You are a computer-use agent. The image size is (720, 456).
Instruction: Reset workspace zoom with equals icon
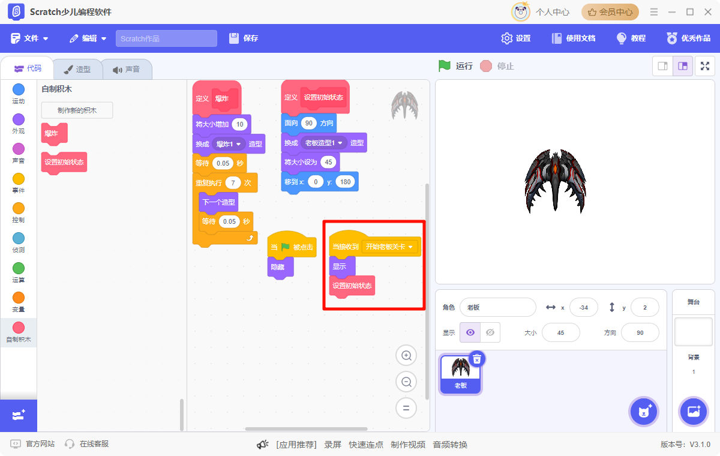[x=406, y=408]
